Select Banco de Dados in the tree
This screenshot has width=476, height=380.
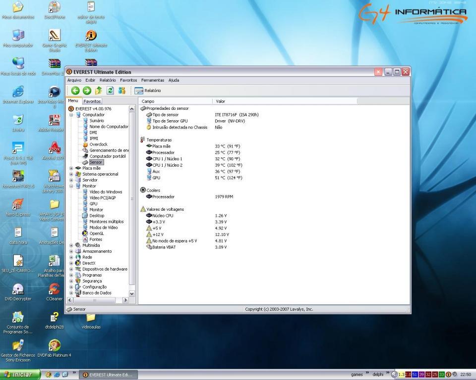pyautogui.click(x=97, y=293)
